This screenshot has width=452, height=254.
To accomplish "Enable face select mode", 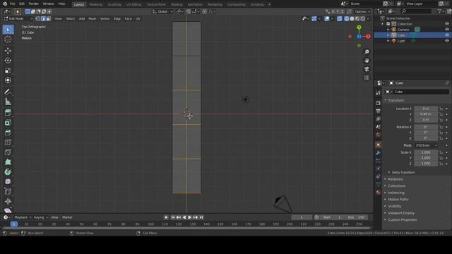I will click(48, 19).
